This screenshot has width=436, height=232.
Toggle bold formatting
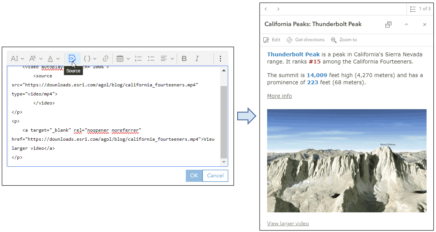pyautogui.click(x=184, y=58)
